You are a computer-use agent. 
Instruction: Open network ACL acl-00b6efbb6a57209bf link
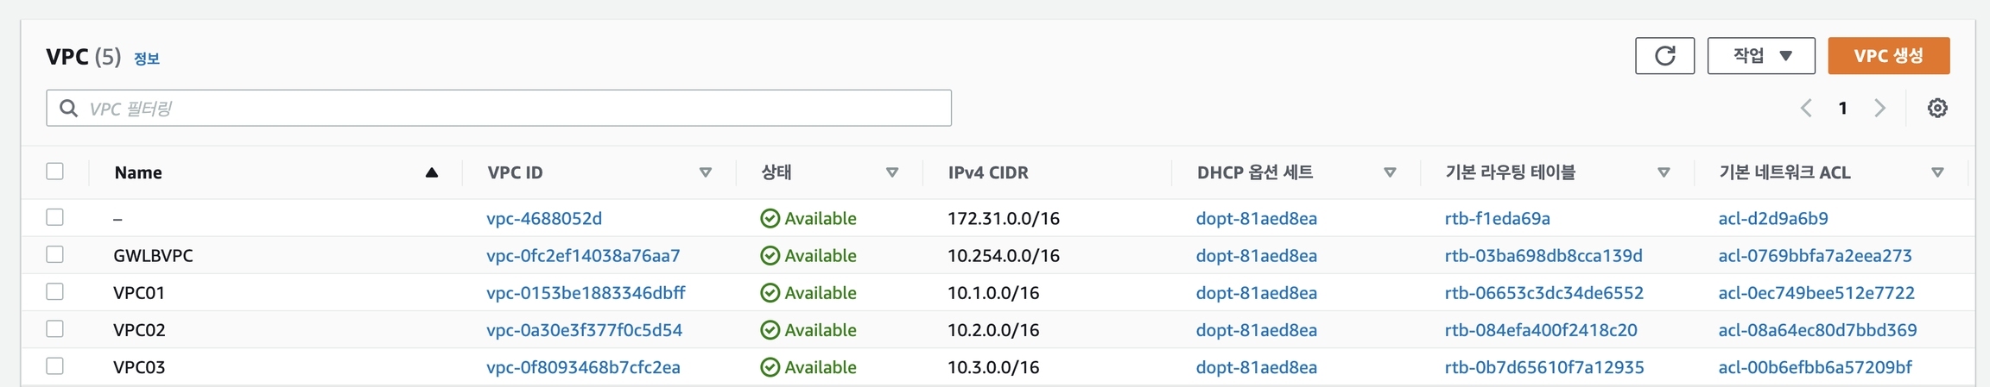pos(1815,368)
